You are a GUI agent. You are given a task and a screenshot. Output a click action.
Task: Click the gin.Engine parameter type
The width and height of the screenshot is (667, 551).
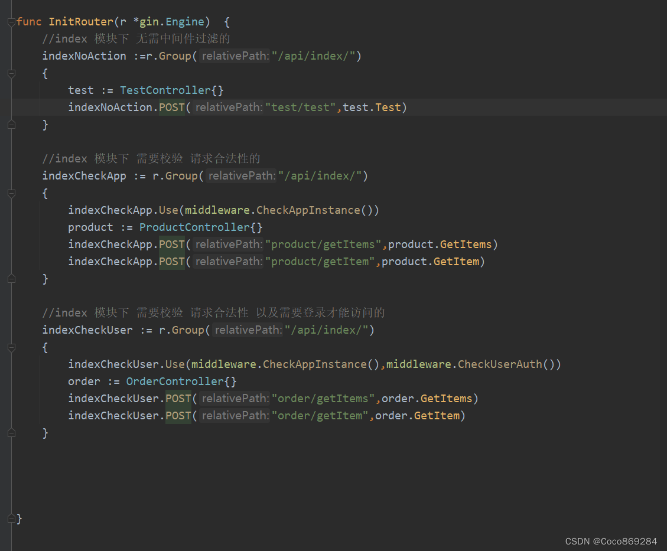[173, 22]
